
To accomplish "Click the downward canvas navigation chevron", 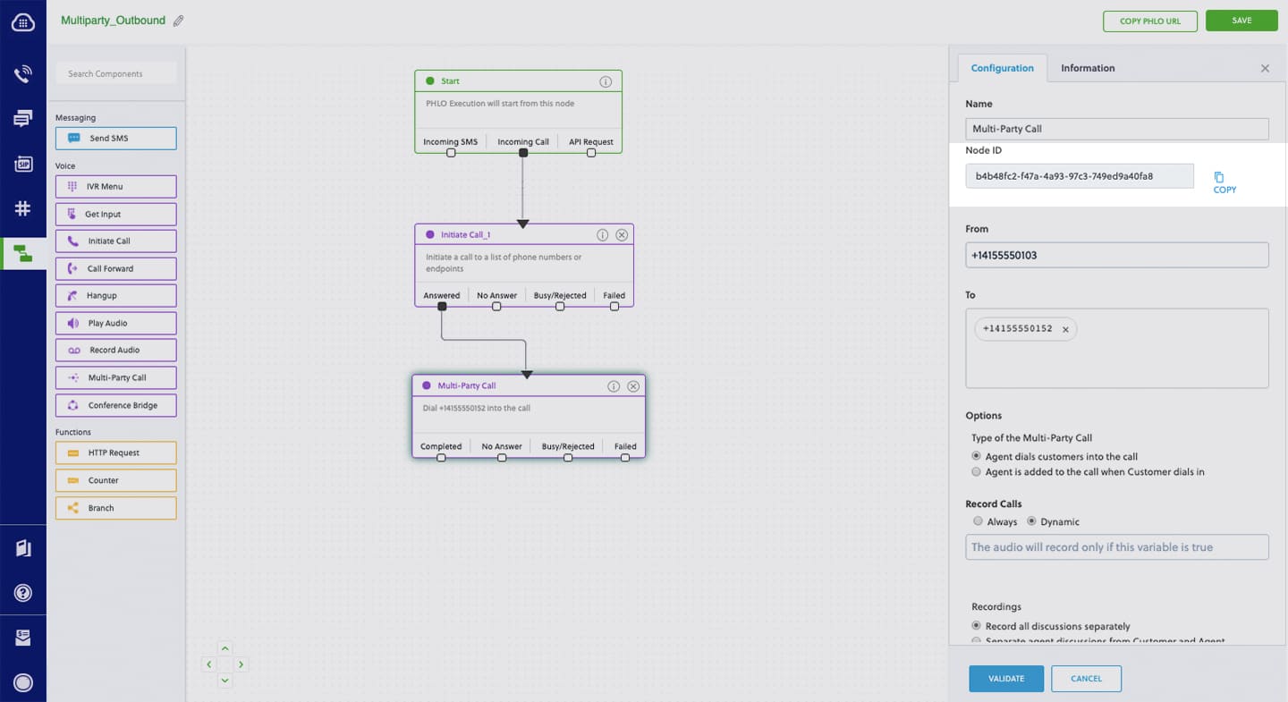I will 225,680.
